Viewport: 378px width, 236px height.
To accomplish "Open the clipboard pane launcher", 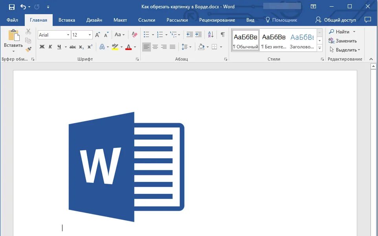I will (33, 59).
